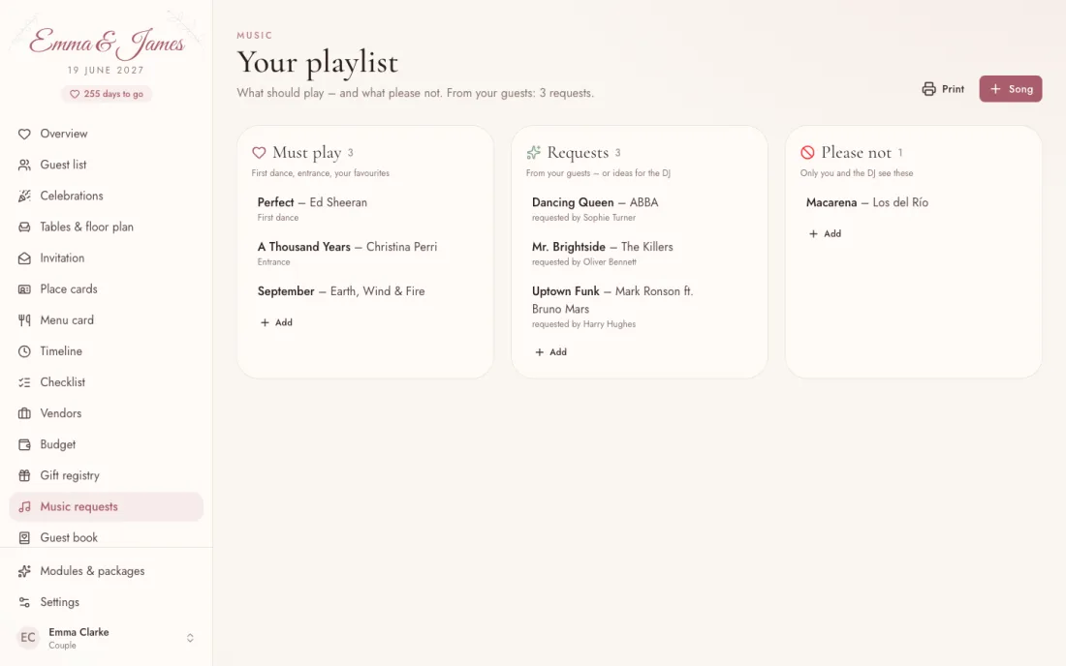Open the Guest book page

click(x=106, y=537)
